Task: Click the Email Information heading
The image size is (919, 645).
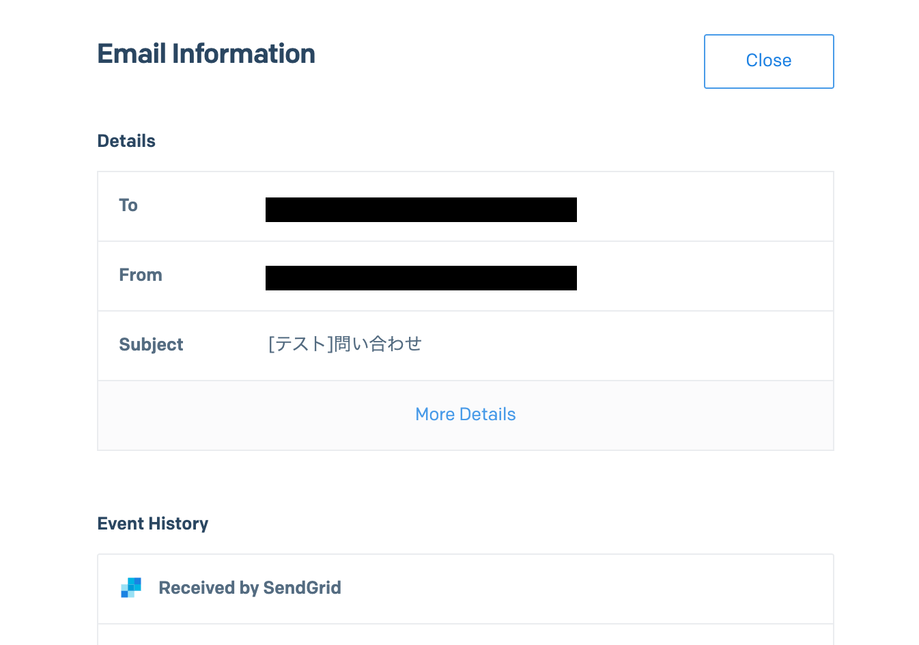Action: (206, 54)
